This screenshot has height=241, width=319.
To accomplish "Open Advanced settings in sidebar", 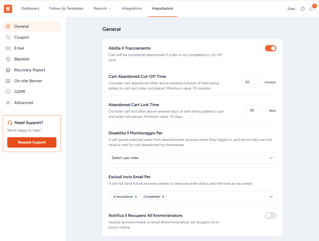I will (32, 103).
